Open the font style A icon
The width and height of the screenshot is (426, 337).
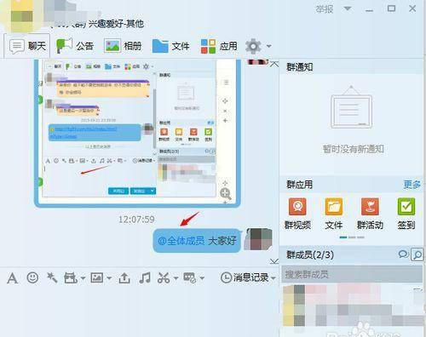pyautogui.click(x=12, y=278)
